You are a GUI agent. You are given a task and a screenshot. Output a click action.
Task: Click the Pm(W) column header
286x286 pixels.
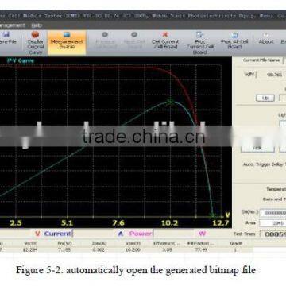(x=64, y=243)
